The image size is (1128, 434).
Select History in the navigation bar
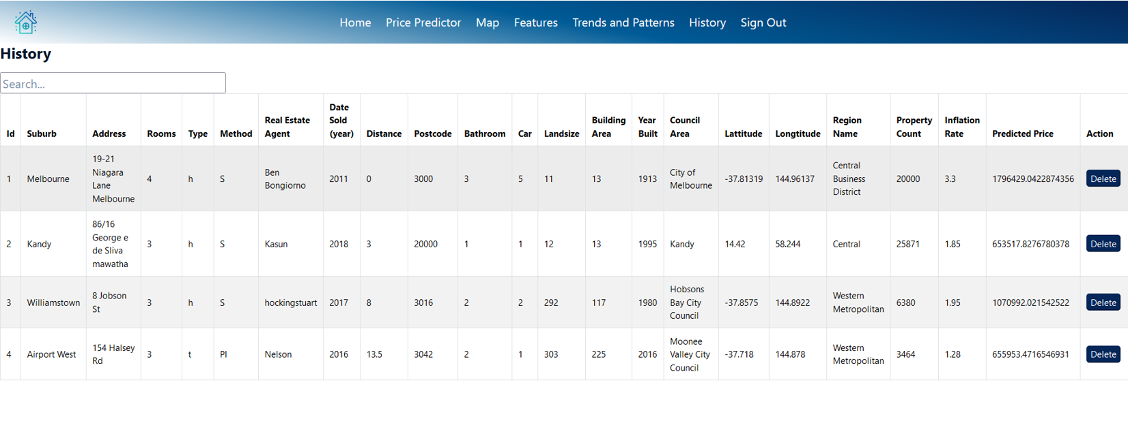tap(707, 22)
